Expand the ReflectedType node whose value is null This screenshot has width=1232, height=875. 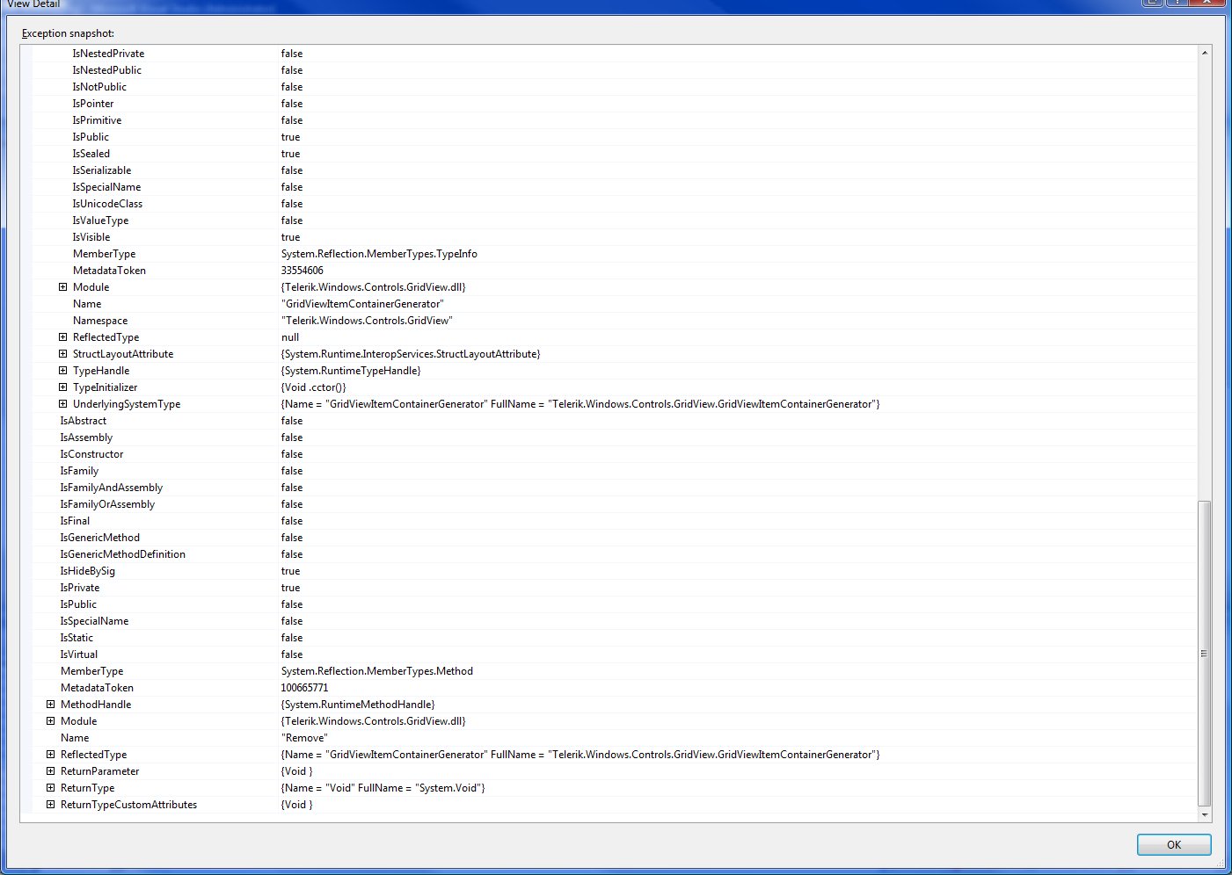(x=62, y=337)
